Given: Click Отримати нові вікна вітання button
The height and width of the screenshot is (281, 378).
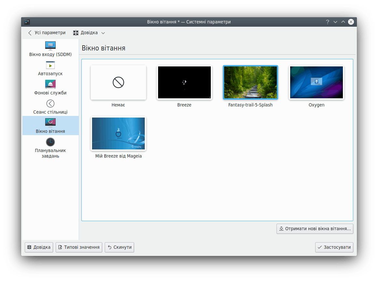Looking at the screenshot, I should click(315, 229).
